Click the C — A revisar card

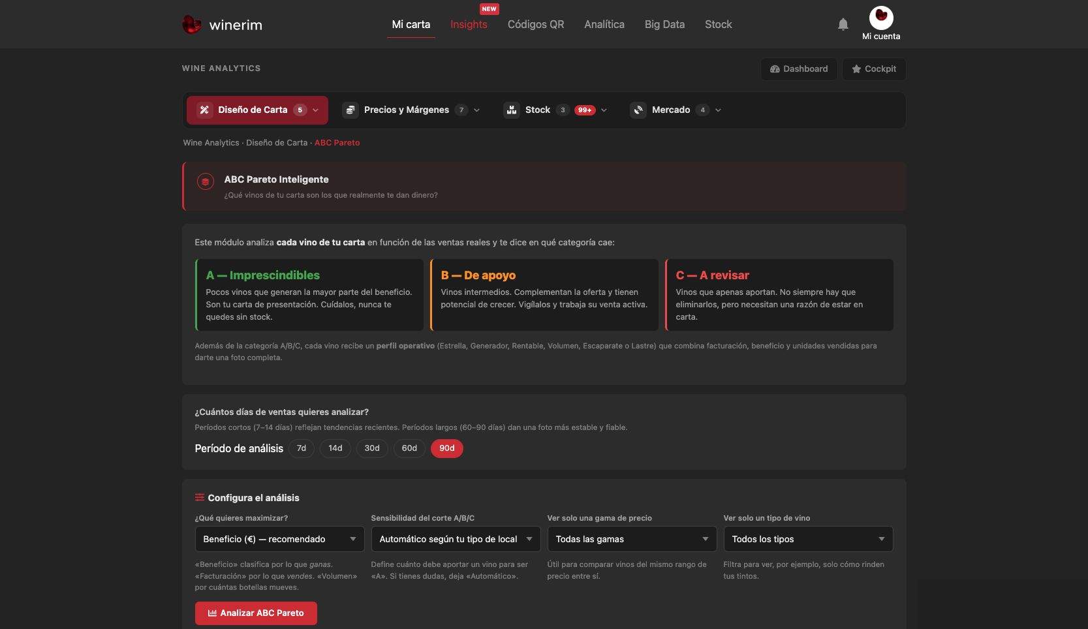779,295
